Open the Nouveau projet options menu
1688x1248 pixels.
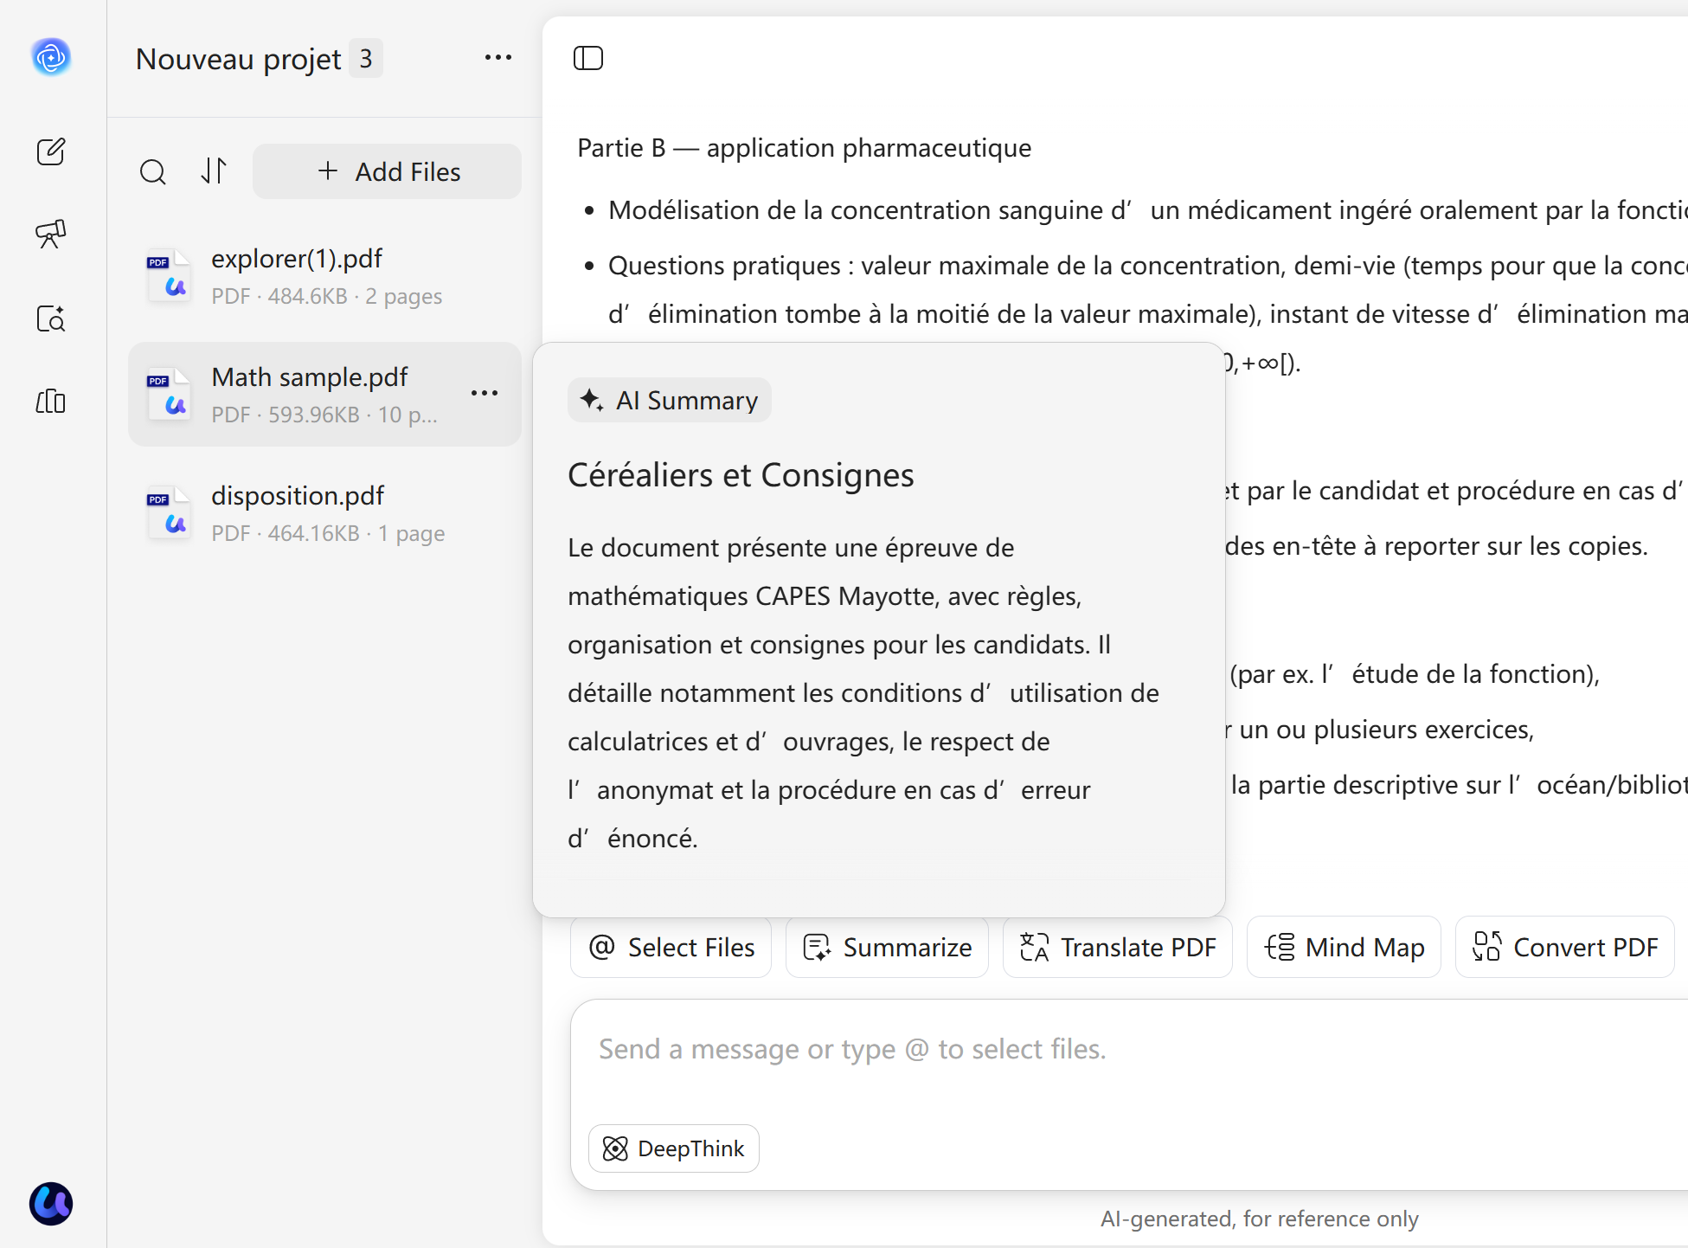[498, 58]
